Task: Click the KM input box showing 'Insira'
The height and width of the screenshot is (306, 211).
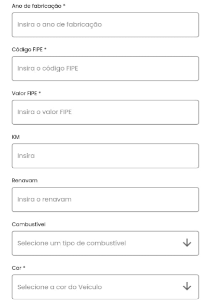Action: click(x=105, y=156)
